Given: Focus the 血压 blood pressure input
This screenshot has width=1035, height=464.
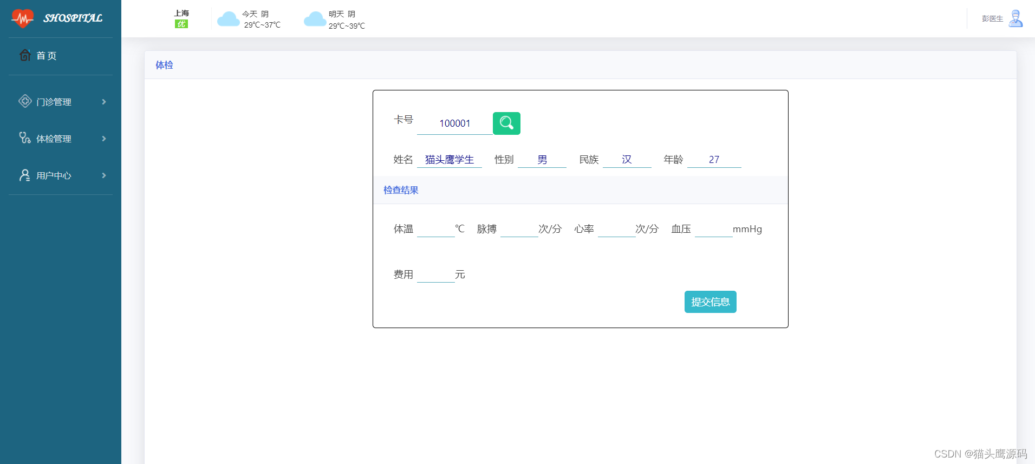Looking at the screenshot, I should click(714, 229).
